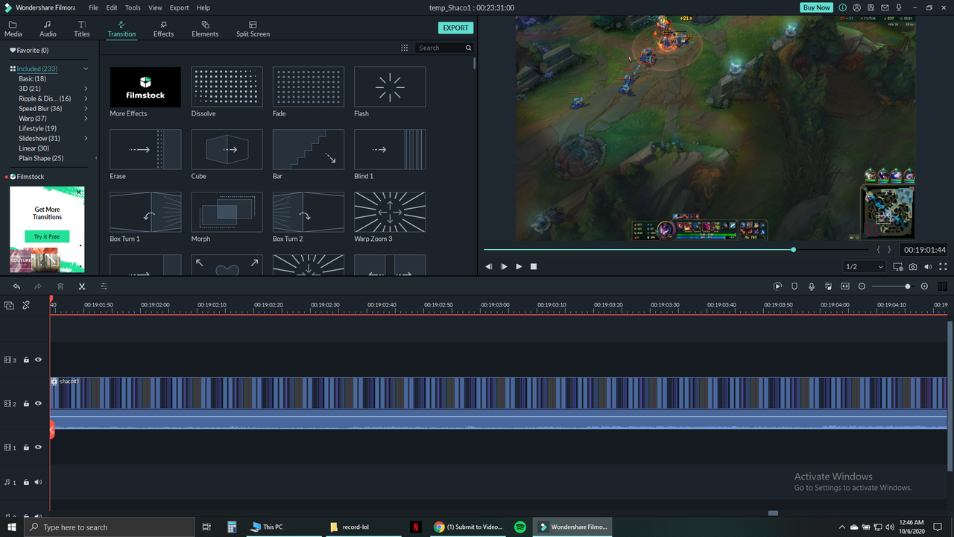
Task: Click the account profile icon
Action: (x=858, y=7)
